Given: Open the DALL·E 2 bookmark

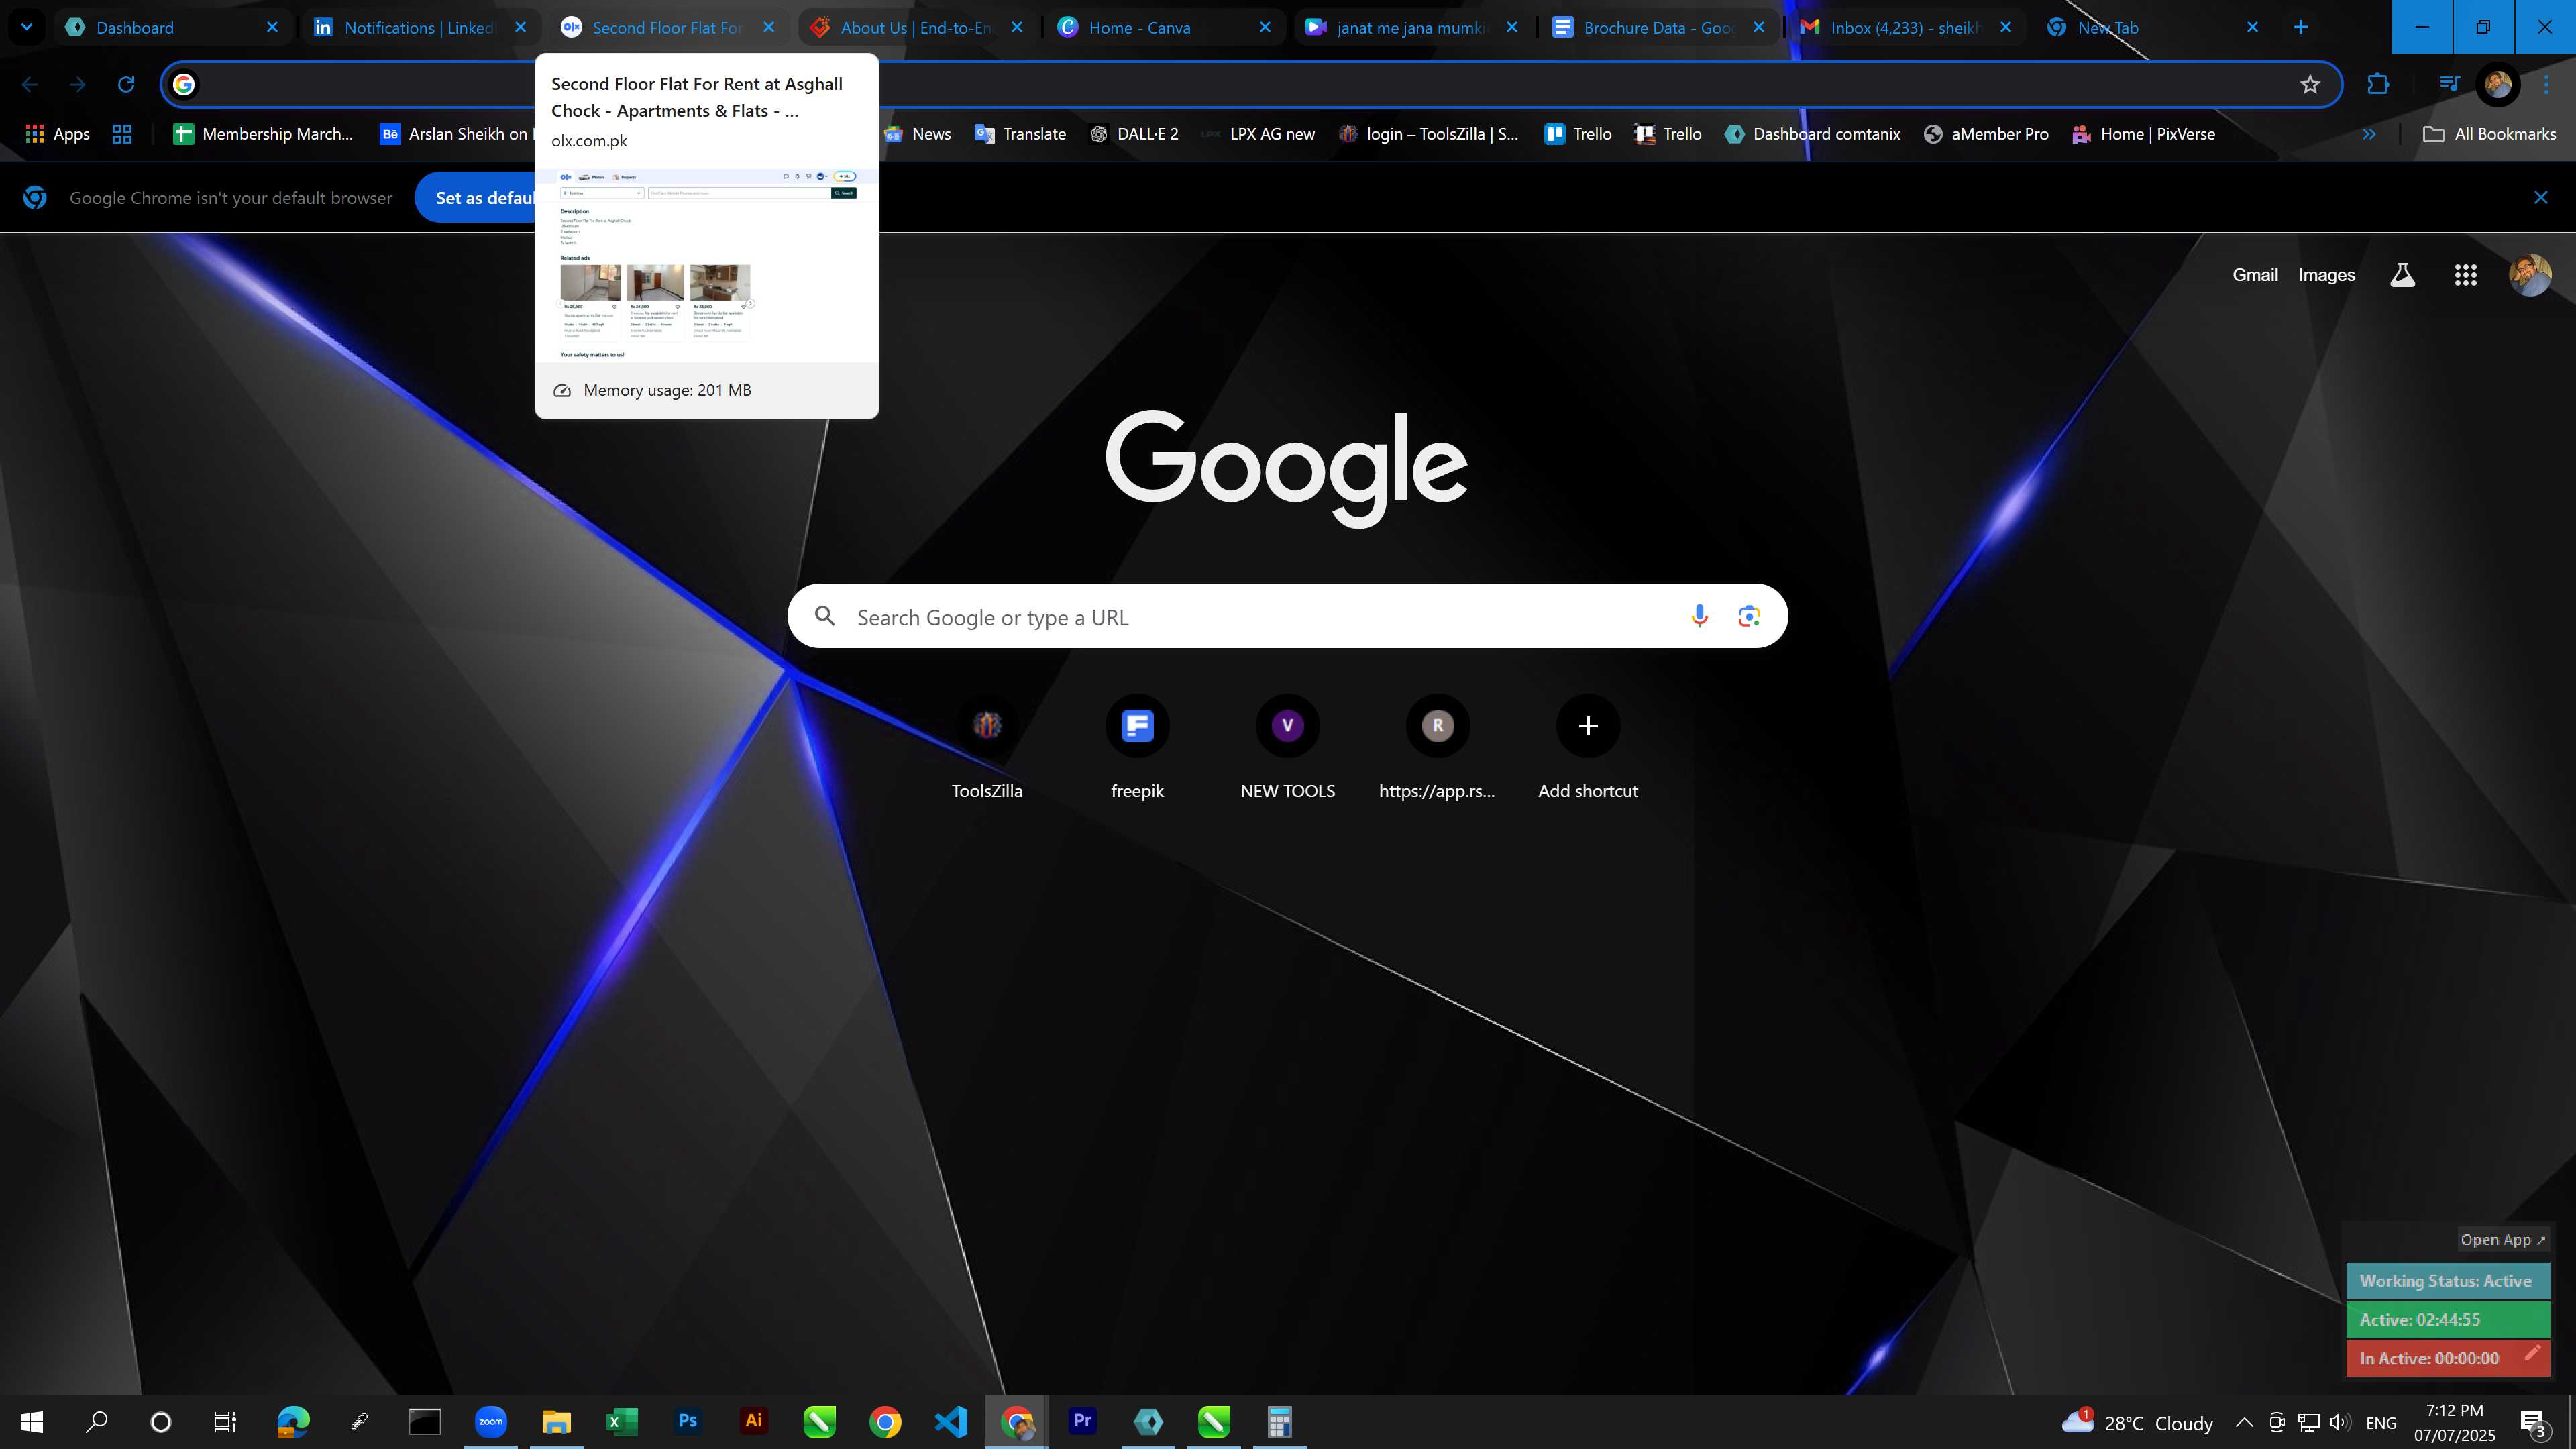Looking at the screenshot, I should tap(1133, 134).
